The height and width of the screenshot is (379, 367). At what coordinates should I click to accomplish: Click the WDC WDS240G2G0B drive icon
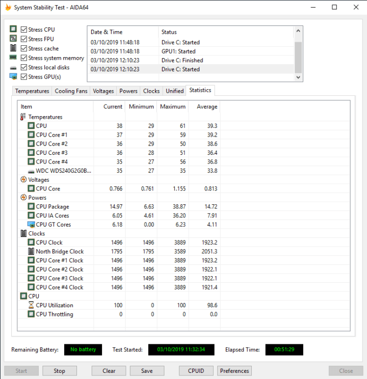tap(31, 171)
